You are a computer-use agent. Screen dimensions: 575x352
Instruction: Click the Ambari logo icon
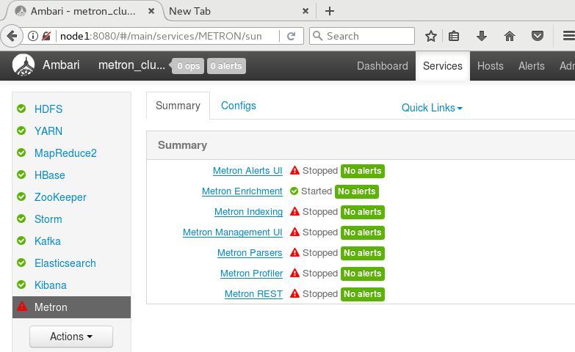pyautogui.click(x=23, y=65)
